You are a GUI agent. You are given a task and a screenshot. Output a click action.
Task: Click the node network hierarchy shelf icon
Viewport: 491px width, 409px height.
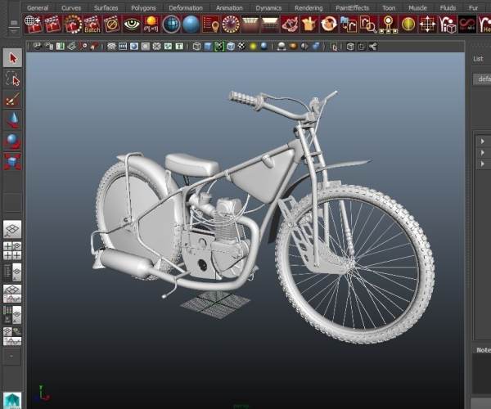click(x=388, y=25)
